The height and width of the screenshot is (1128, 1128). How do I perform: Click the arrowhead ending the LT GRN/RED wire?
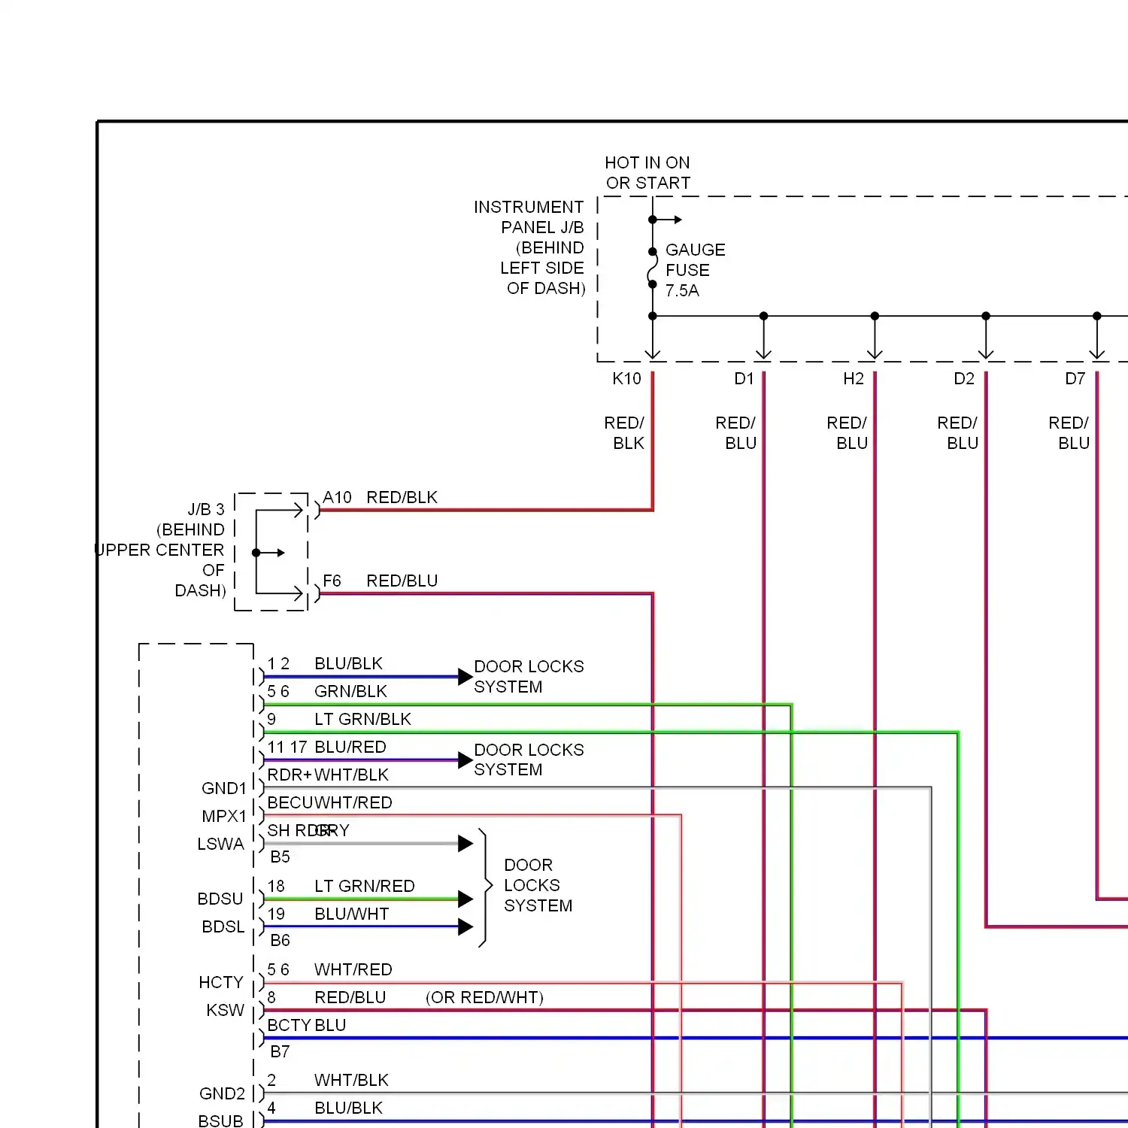(x=465, y=899)
